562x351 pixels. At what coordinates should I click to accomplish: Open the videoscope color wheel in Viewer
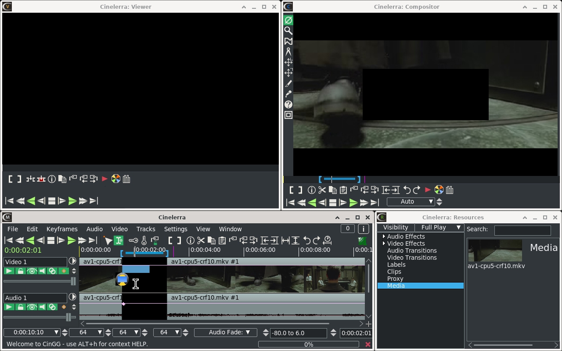coord(115,179)
